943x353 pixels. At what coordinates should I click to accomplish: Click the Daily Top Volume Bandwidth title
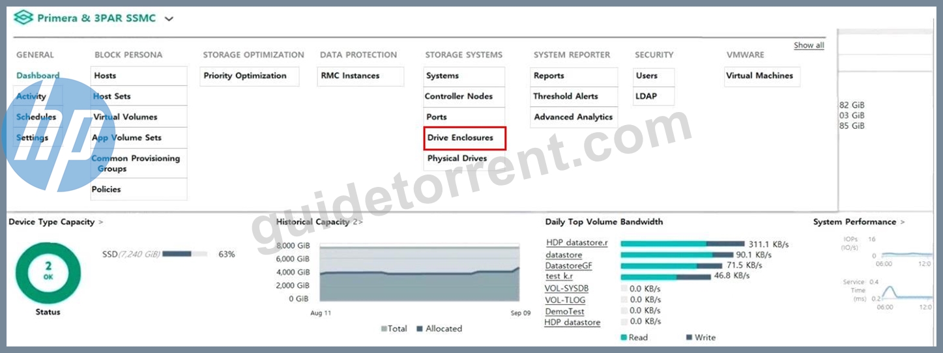[x=604, y=222]
